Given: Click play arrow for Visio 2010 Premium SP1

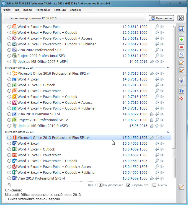Looking at the screenshot, I should pyautogui.click(x=162, y=114).
